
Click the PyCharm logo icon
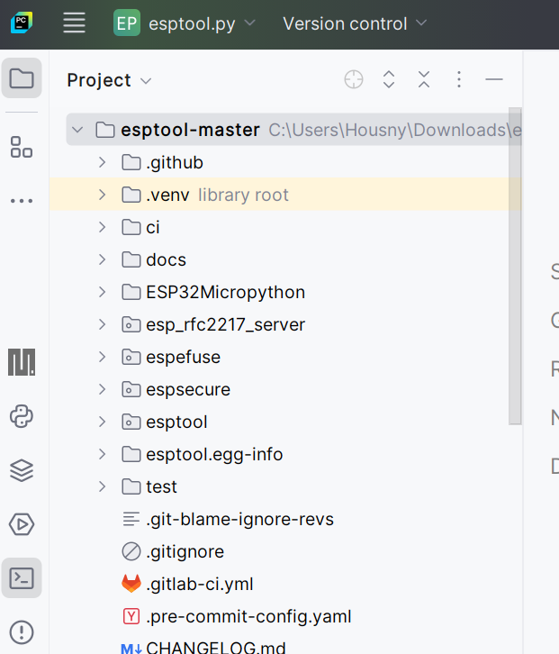point(22,23)
